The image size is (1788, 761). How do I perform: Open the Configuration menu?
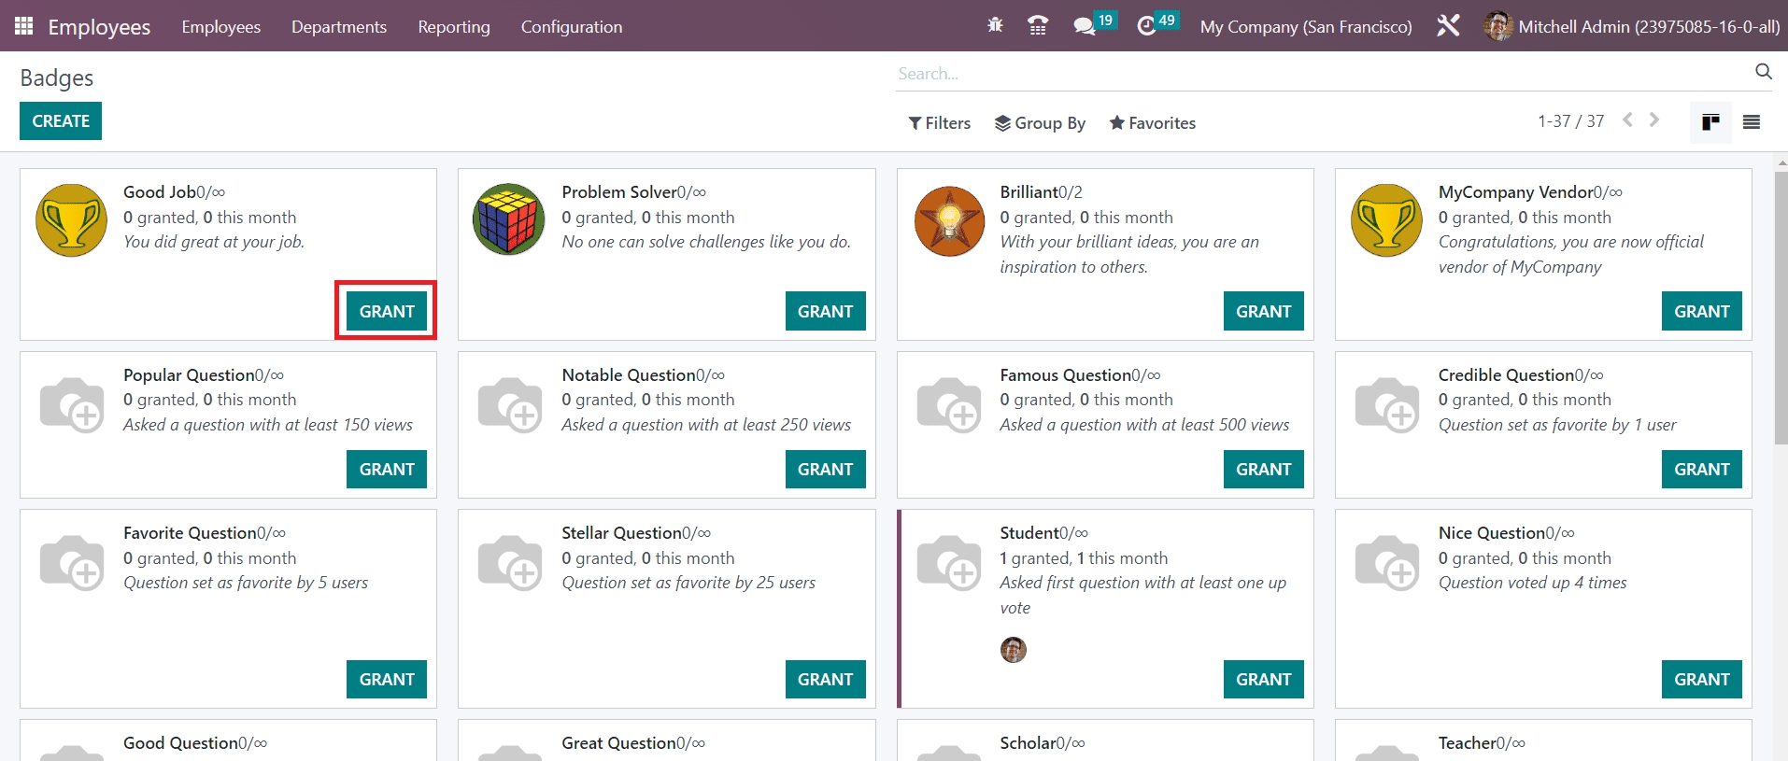[x=571, y=27]
